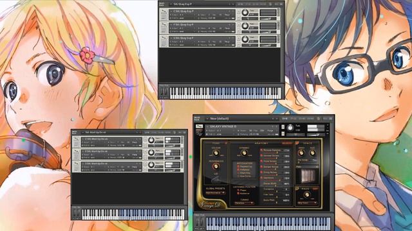The image size is (412, 231).
Task: Enable the Silent Key articulation option
Action: pos(245,173)
